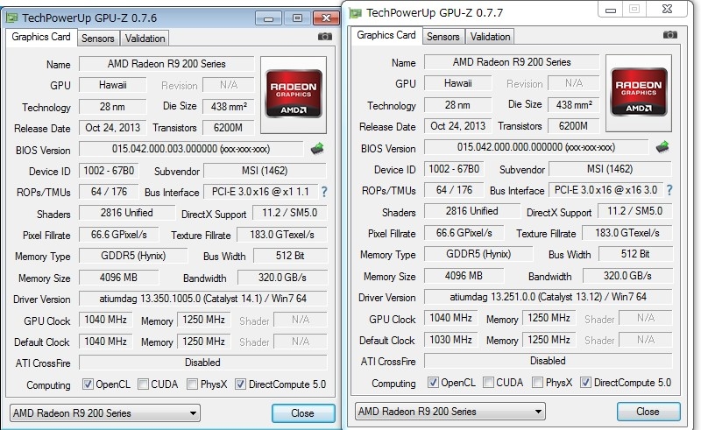The image size is (701, 430).
Task: Click the Release Date Oct 24, 2013 in GPU-Z 0.7.6
Action: (x=113, y=128)
